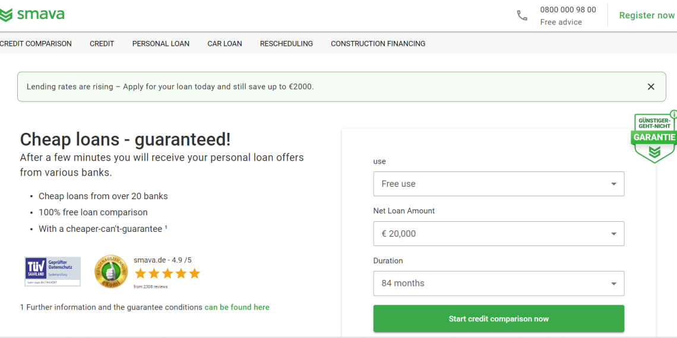
Task: Open the Credit Comparison menu item
Action: [x=36, y=43]
